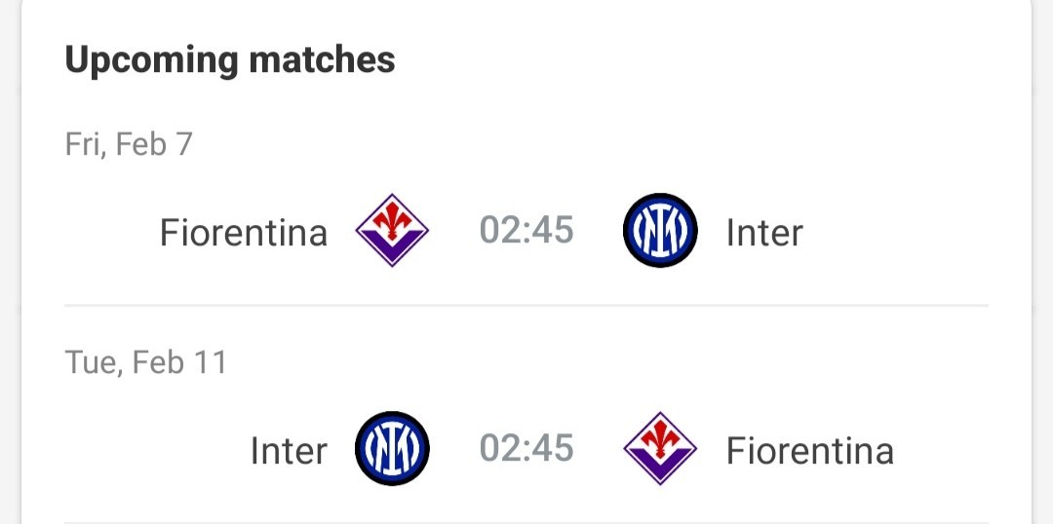Click the divider line between the two fixtures
The width and height of the screenshot is (1053, 524).
(x=526, y=305)
